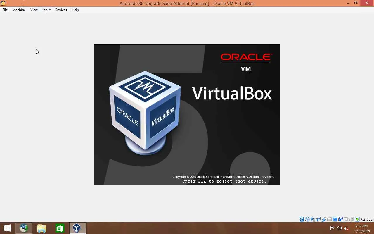The height and width of the screenshot is (234, 374).
Task: Open the Windows Start menu
Action: click(7, 228)
